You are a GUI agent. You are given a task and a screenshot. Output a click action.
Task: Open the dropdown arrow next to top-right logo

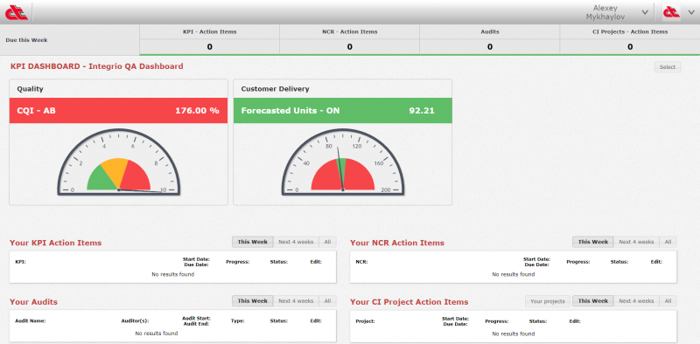pyautogui.click(x=691, y=12)
